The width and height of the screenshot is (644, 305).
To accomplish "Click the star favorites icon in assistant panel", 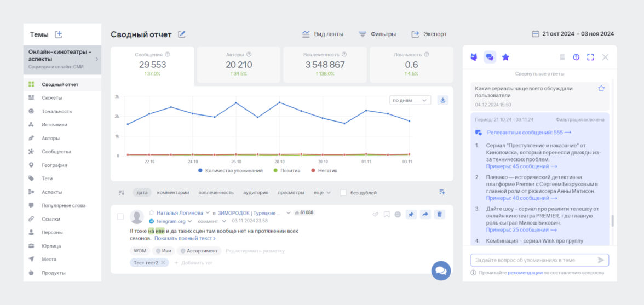I will coord(505,57).
